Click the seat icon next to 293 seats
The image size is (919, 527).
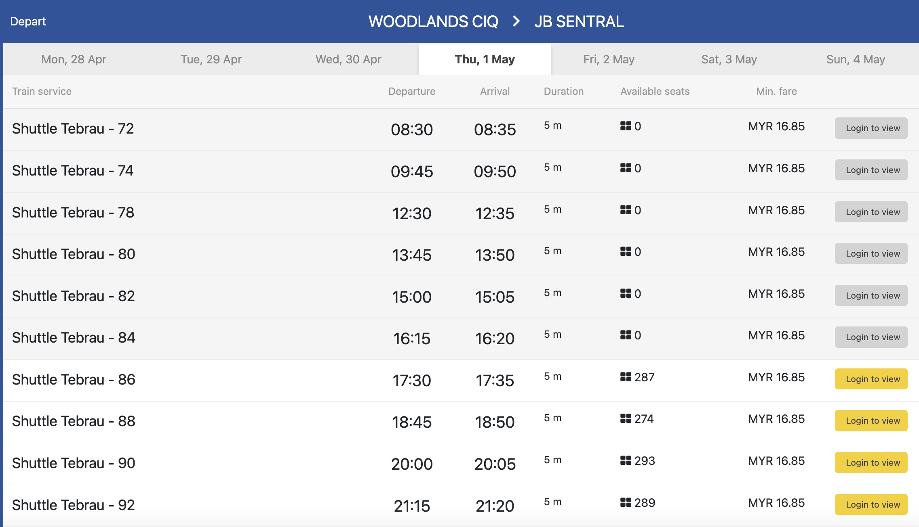click(626, 460)
